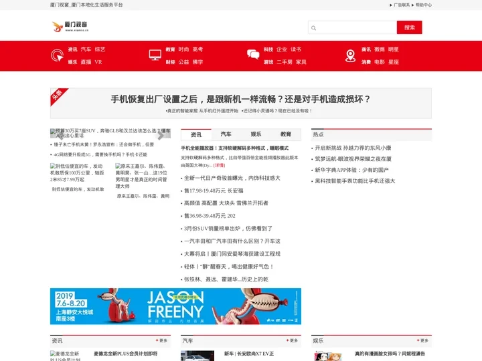Open the 长安欧尚X7 EV car thumbnail
Image resolution: width=482 pixels, height=361 pixels.
click(x=197, y=356)
